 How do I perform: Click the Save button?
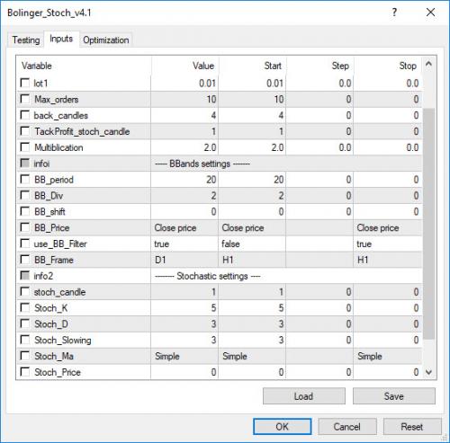pyautogui.click(x=394, y=396)
